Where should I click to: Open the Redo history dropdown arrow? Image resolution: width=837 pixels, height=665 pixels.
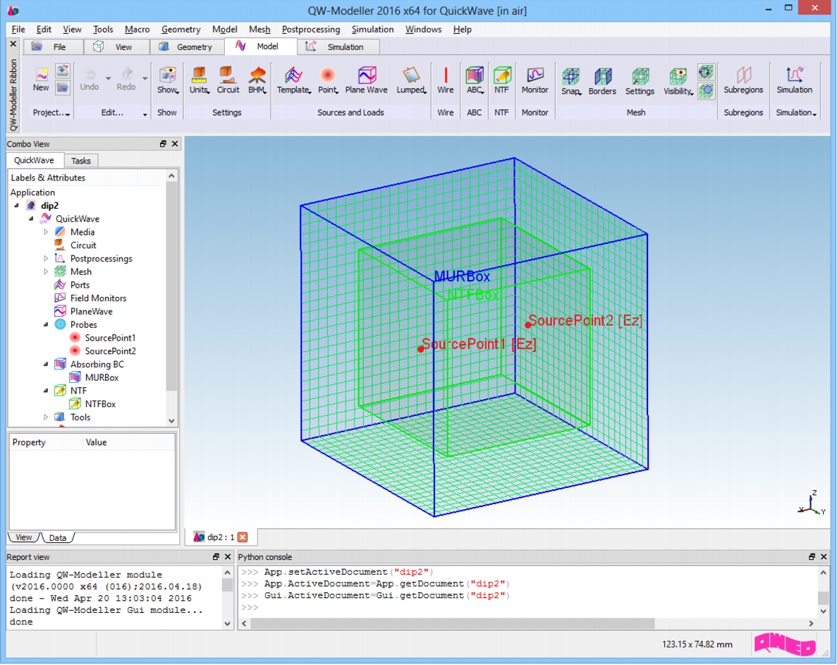pyautogui.click(x=145, y=78)
